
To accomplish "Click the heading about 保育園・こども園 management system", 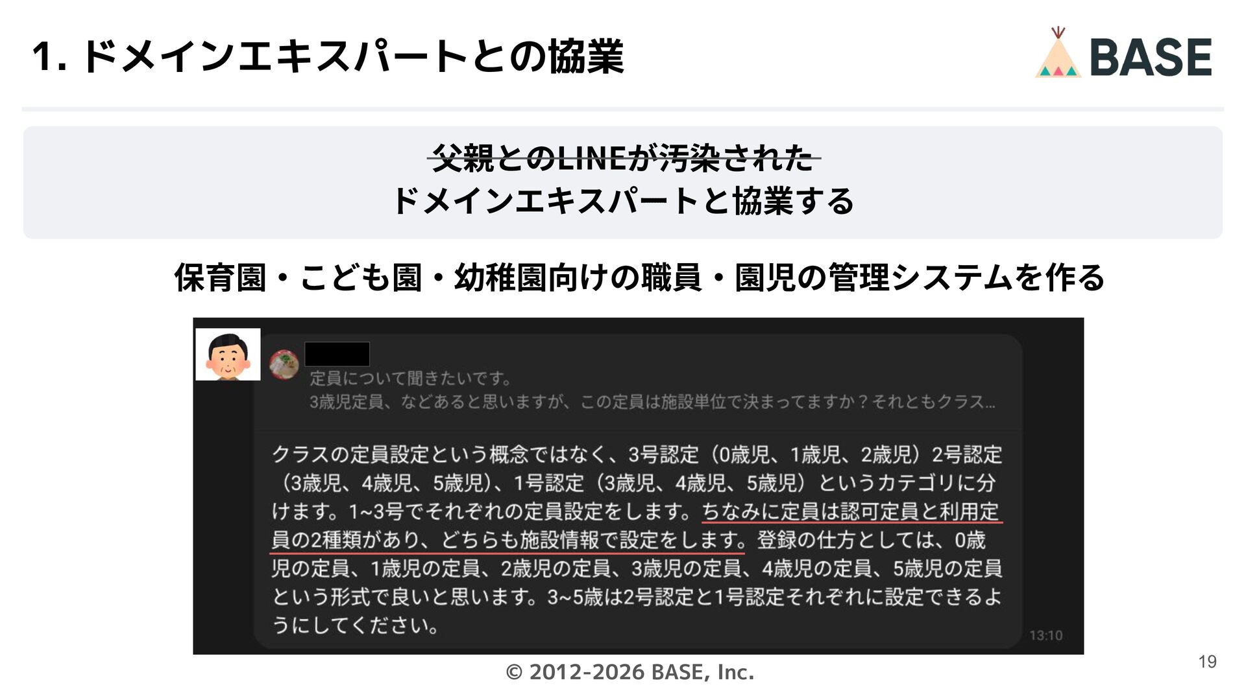I will [x=639, y=277].
